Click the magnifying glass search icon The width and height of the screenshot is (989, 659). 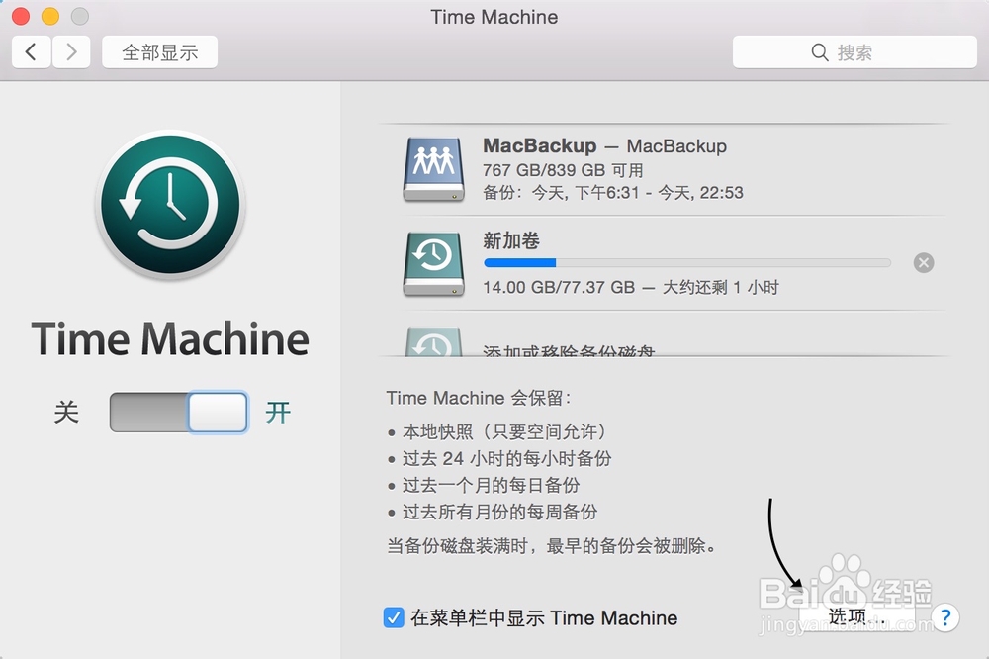pyautogui.click(x=818, y=51)
